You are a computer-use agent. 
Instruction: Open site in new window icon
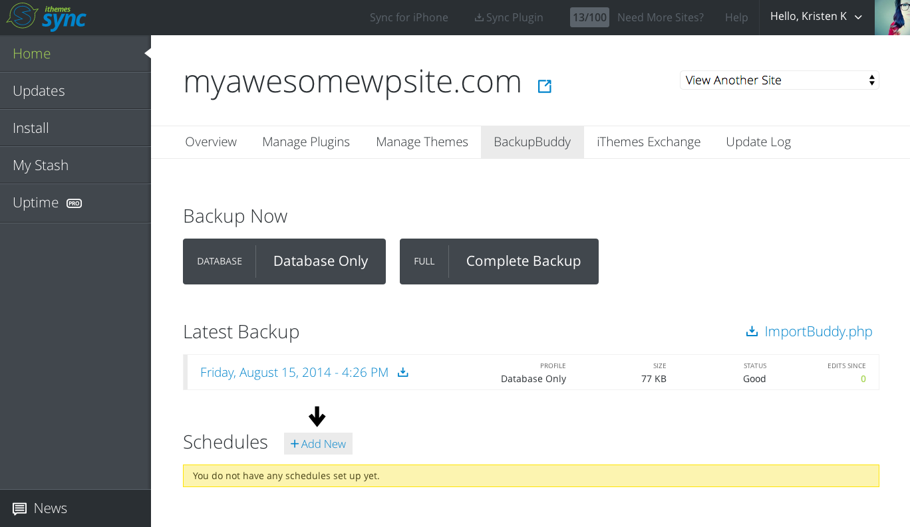click(x=545, y=86)
